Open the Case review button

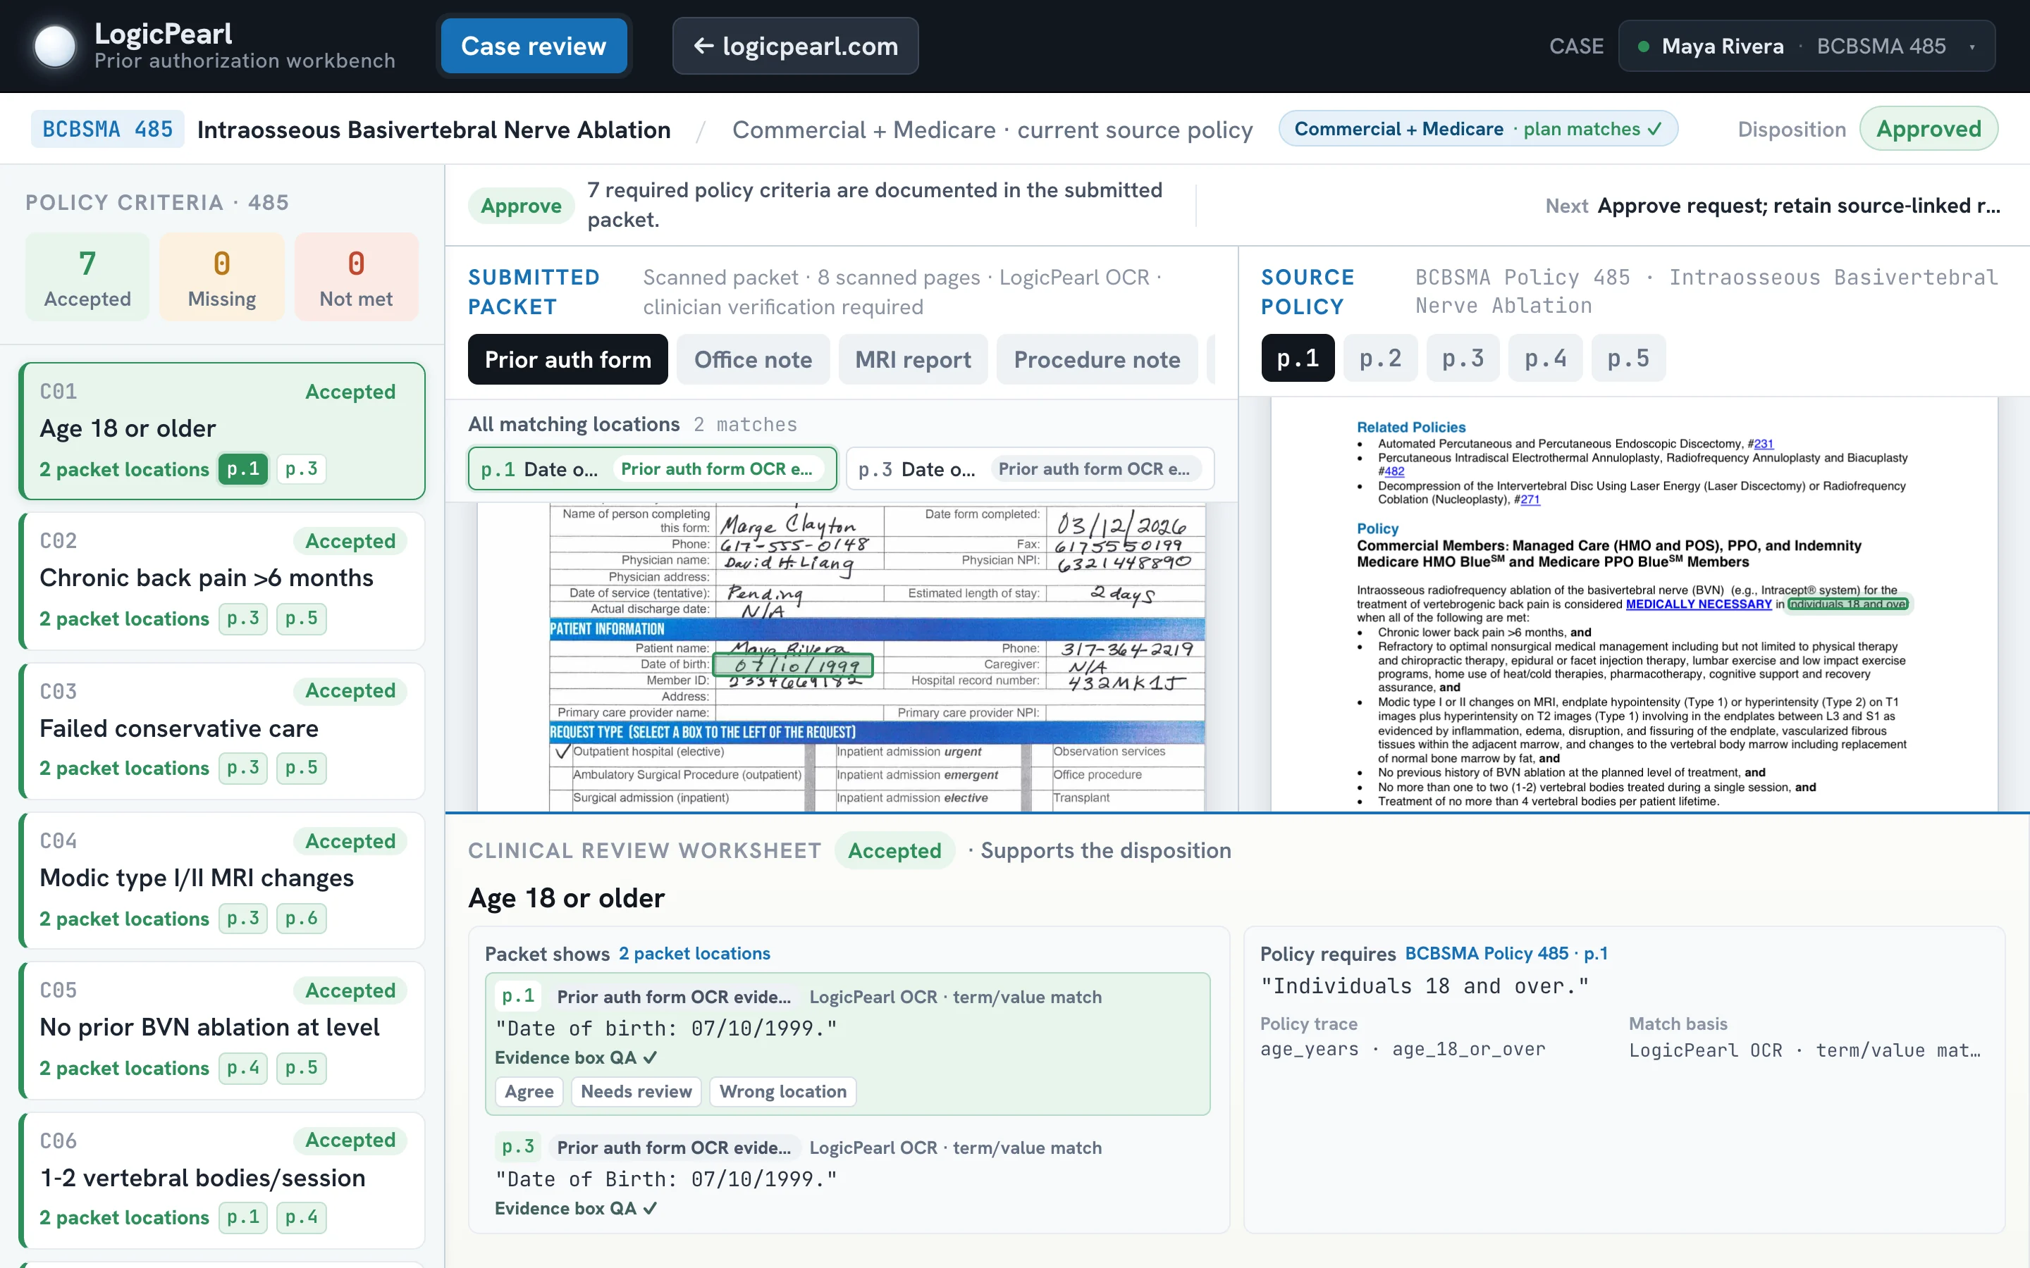click(x=534, y=46)
